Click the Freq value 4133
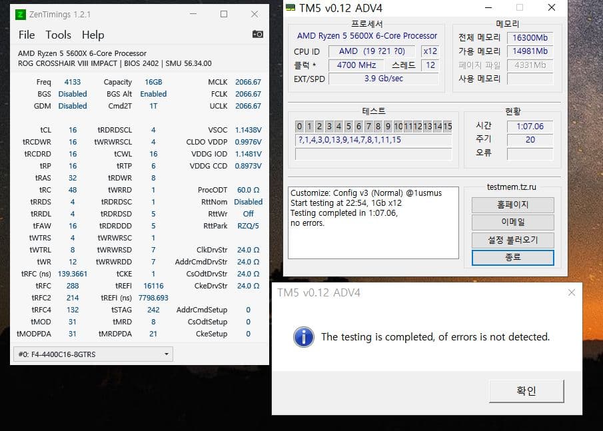Viewport: 603px width, 431px height. 73,83
